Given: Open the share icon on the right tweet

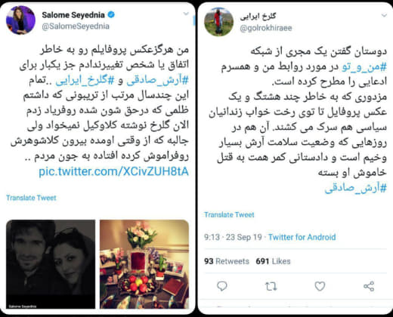Looking at the screenshot, I should pos(369,286).
